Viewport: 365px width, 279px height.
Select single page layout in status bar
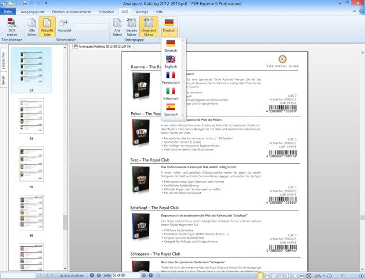[x=260, y=276]
